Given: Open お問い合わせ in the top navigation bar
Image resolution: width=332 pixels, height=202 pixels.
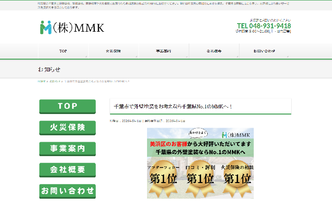Looking at the screenshot, I should (x=264, y=51).
